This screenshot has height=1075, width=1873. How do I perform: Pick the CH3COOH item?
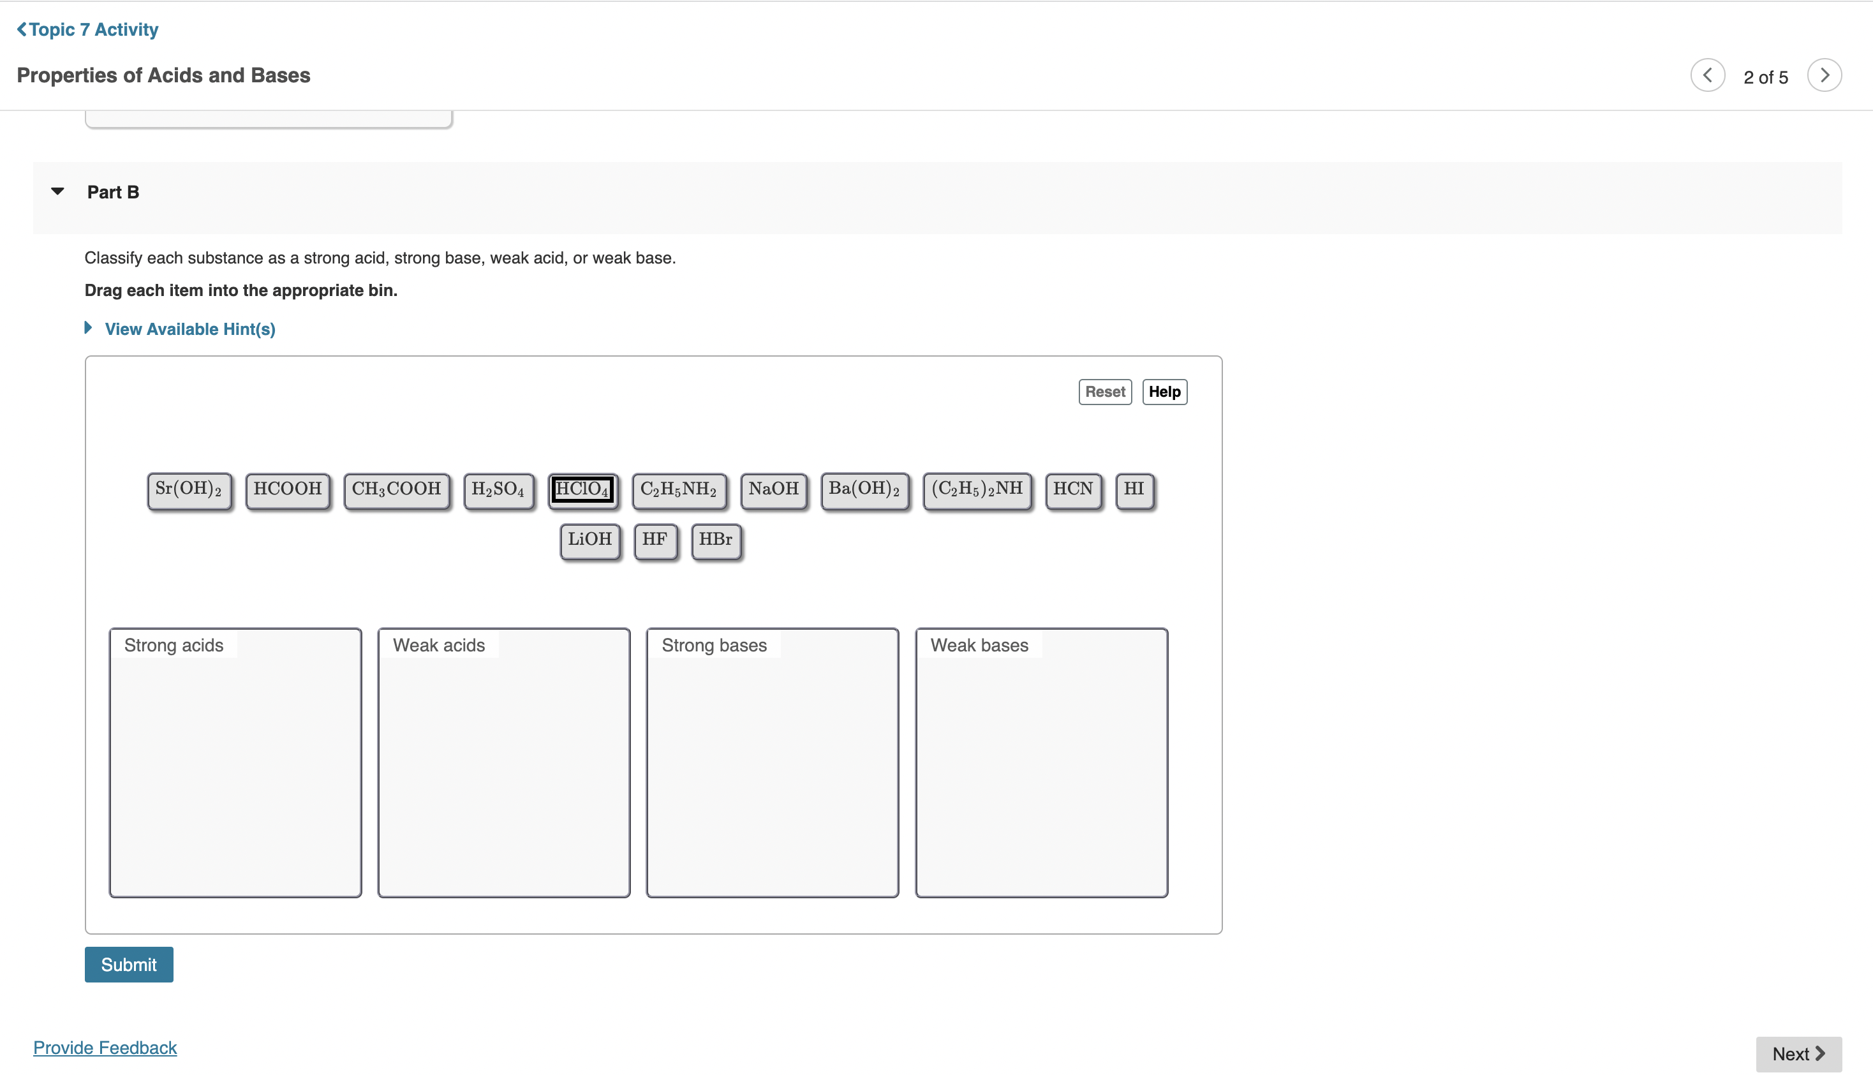[396, 489]
